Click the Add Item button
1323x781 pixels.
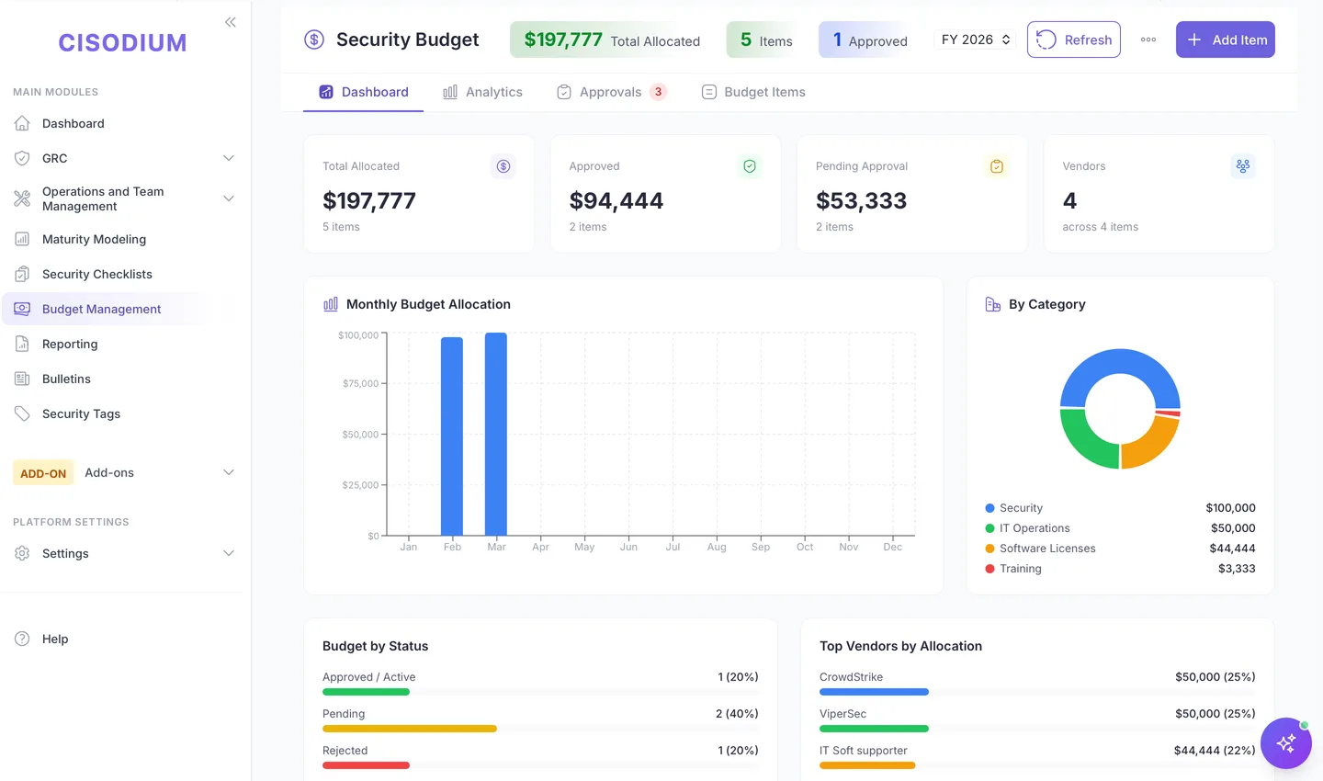(x=1226, y=40)
